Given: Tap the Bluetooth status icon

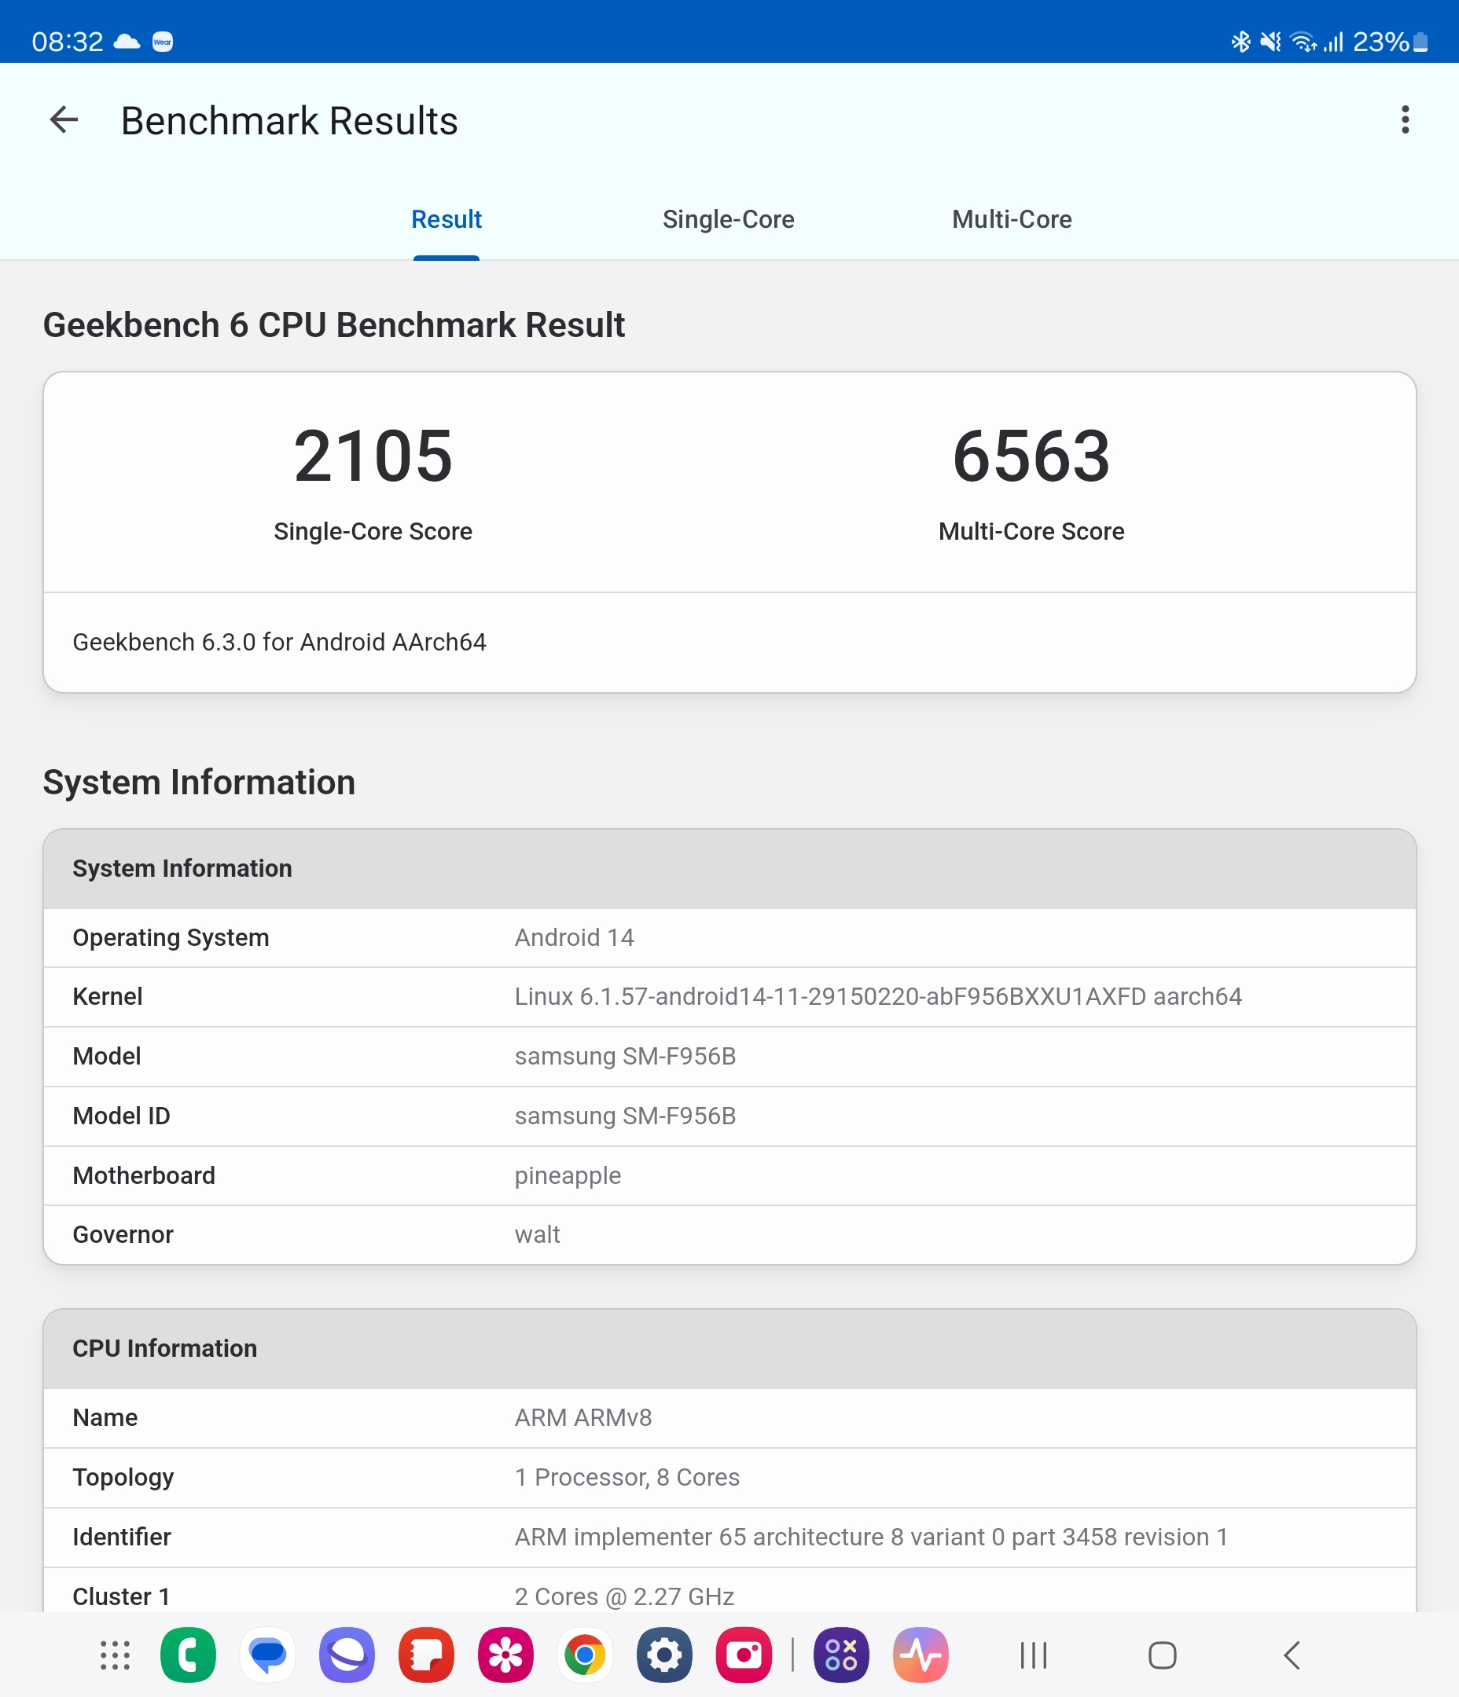Looking at the screenshot, I should pos(1240,41).
